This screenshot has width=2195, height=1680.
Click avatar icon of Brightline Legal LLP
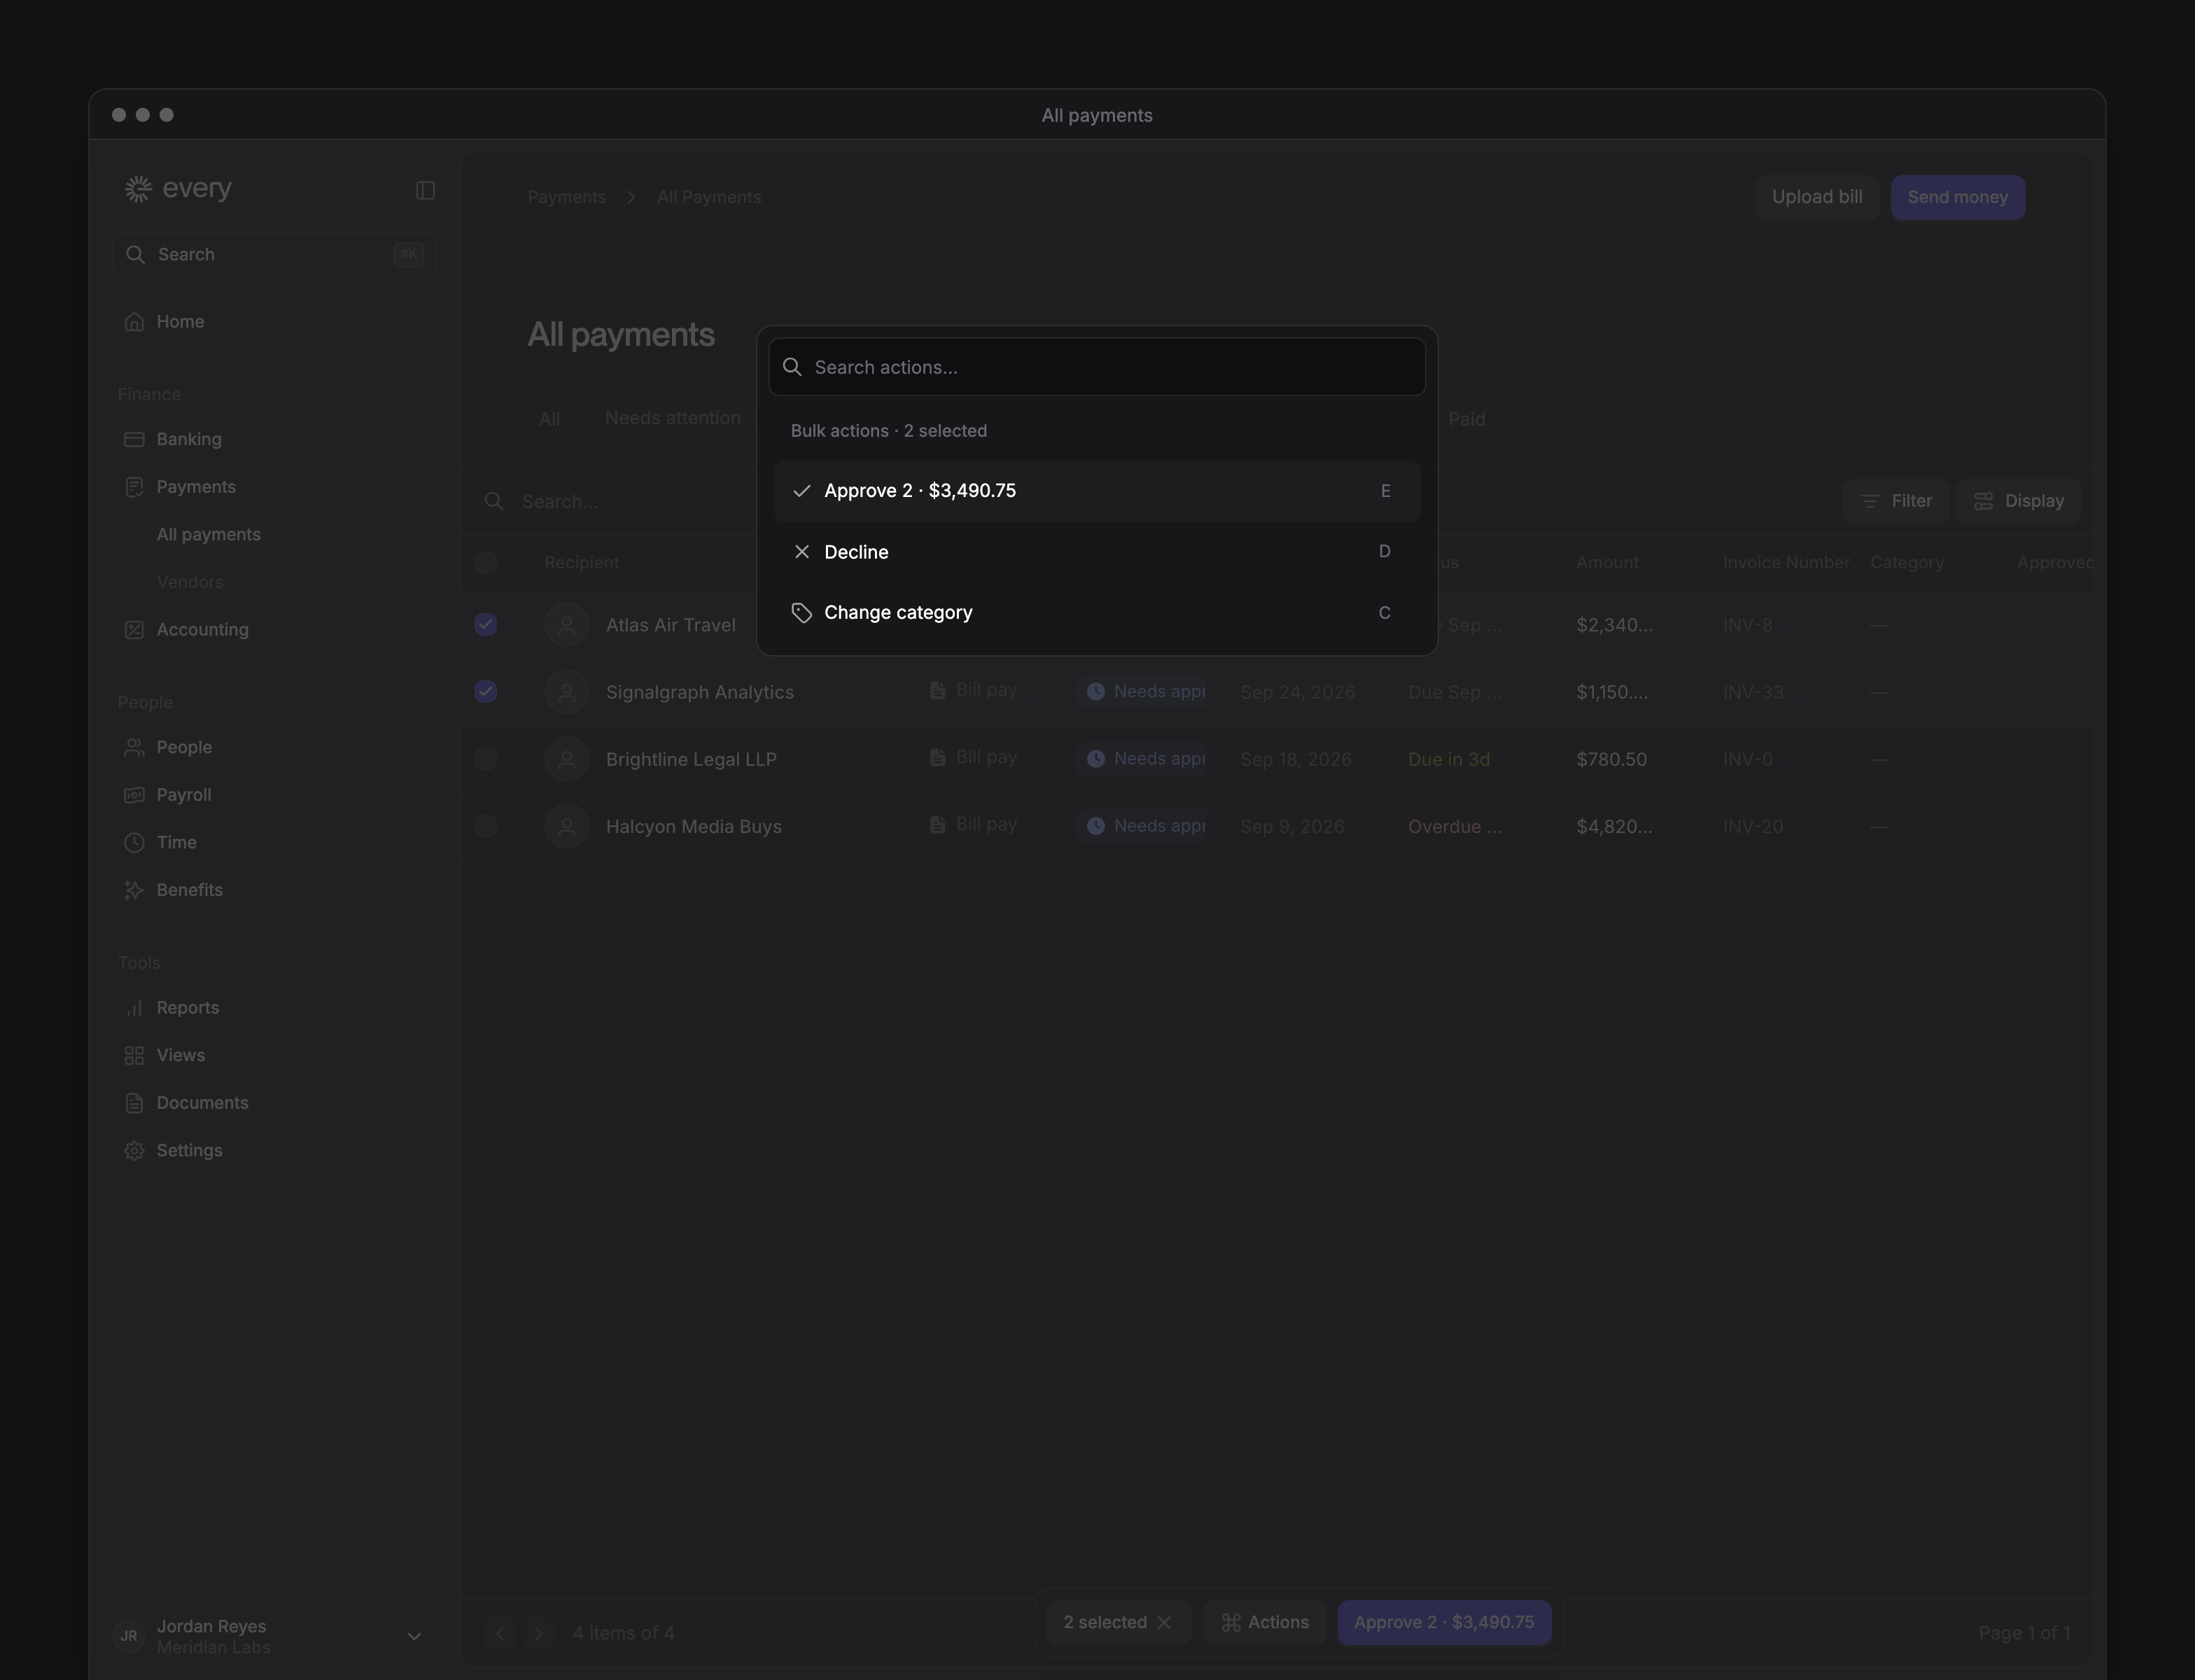click(x=567, y=759)
